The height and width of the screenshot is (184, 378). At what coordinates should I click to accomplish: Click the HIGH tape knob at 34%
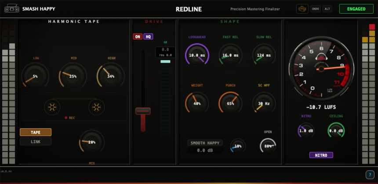[x=111, y=76]
